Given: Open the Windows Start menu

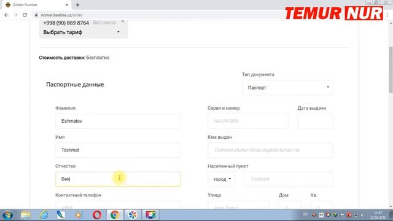Looking at the screenshot, I should click(x=7, y=215).
